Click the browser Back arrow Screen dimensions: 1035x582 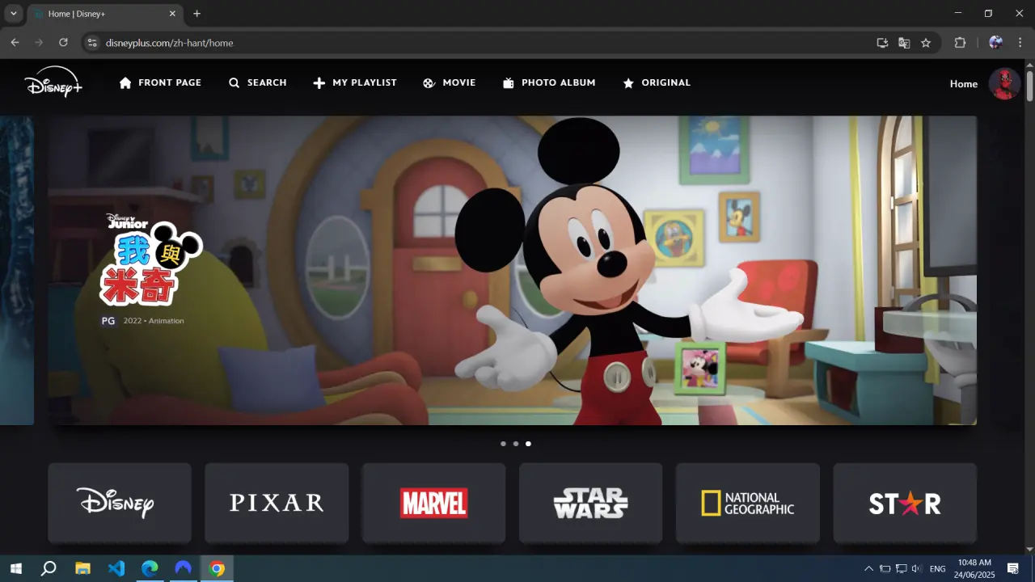tap(15, 43)
